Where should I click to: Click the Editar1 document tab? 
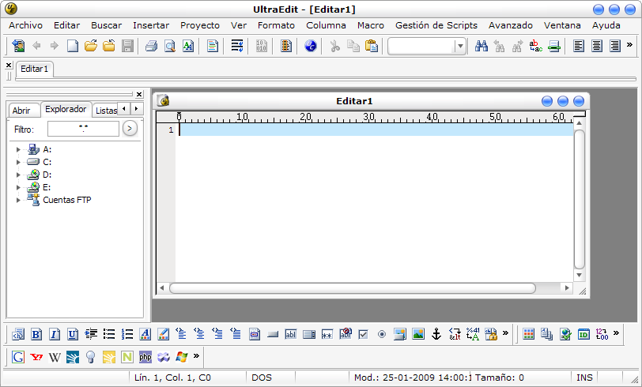tap(35, 69)
